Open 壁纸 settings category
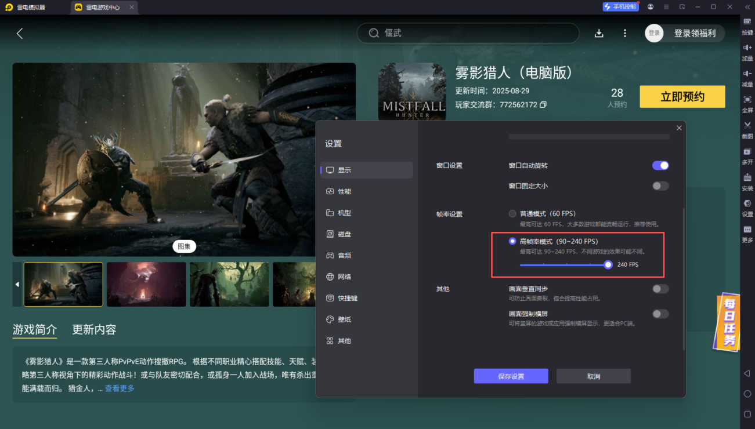Screen dimensions: 755x429 367,319
